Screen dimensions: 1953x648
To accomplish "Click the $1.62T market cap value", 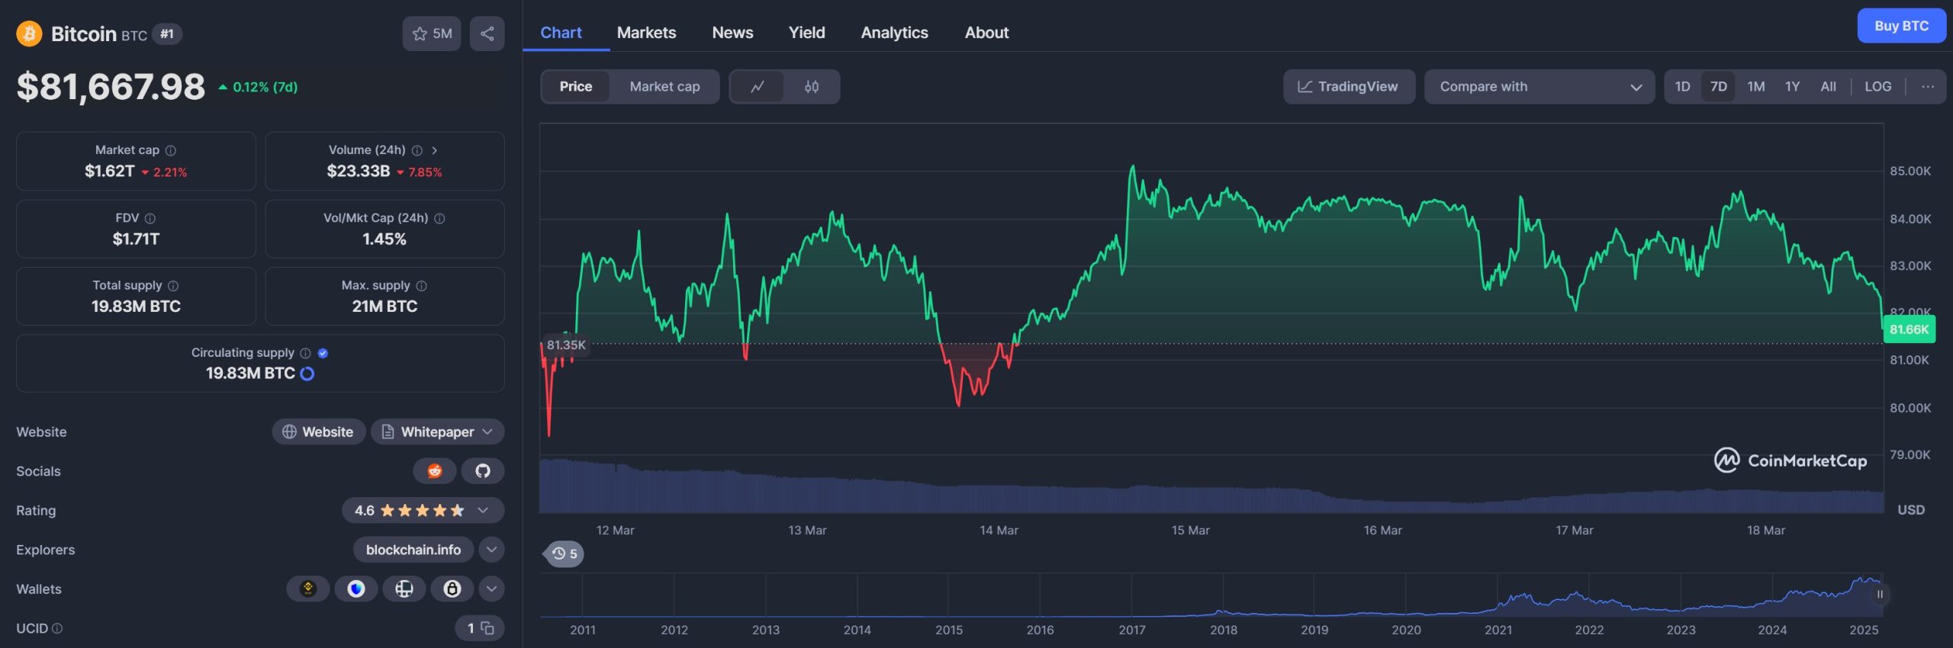I will coord(109,171).
